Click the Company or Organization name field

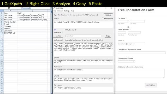coord(142,53)
